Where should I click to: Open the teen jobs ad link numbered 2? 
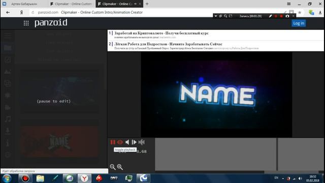[168, 44]
